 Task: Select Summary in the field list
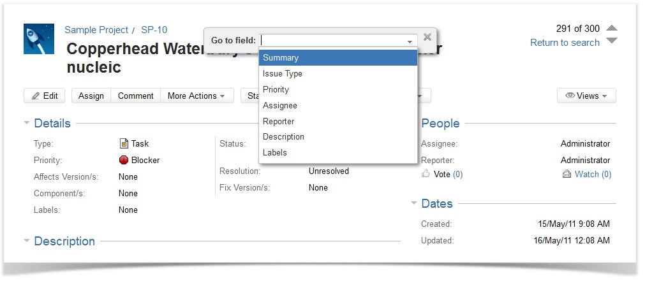click(x=338, y=58)
